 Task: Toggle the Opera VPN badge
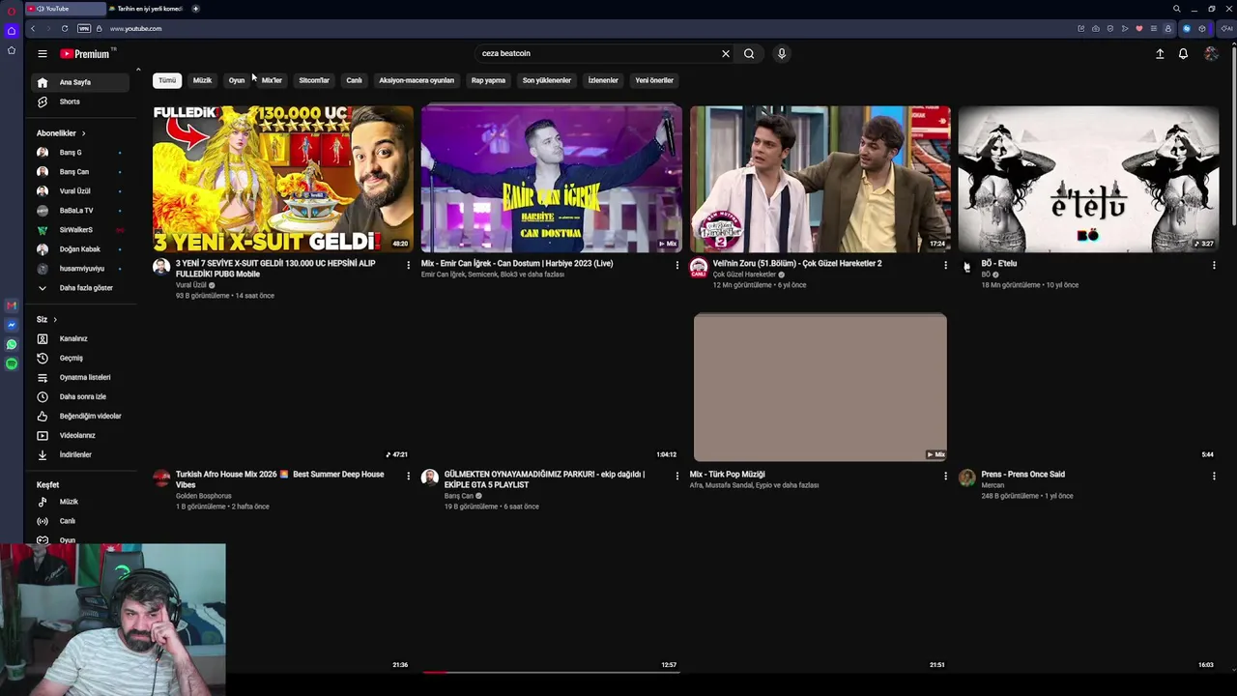[x=84, y=29]
